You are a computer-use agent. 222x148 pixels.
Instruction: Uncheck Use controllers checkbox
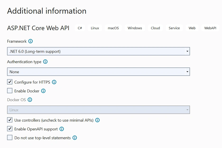[x=10, y=120]
